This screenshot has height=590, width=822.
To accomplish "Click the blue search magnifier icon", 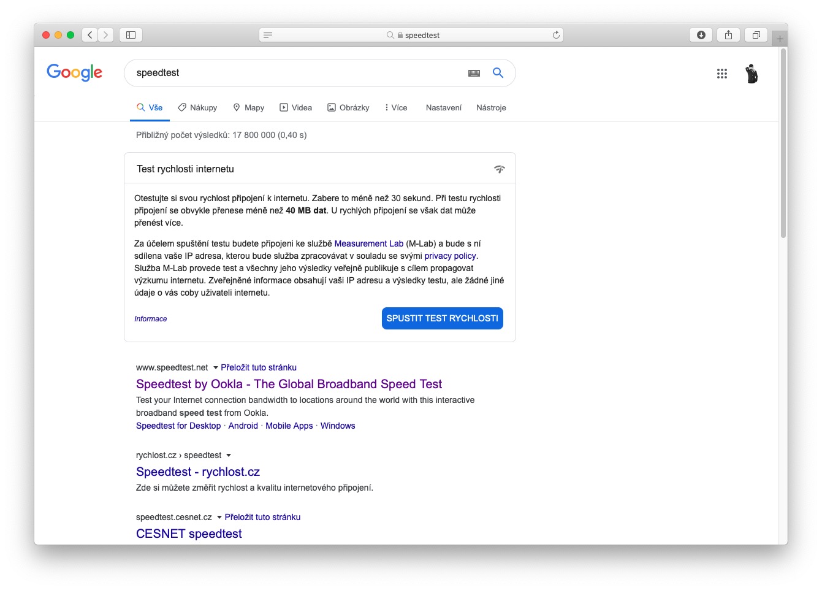I will pos(498,73).
